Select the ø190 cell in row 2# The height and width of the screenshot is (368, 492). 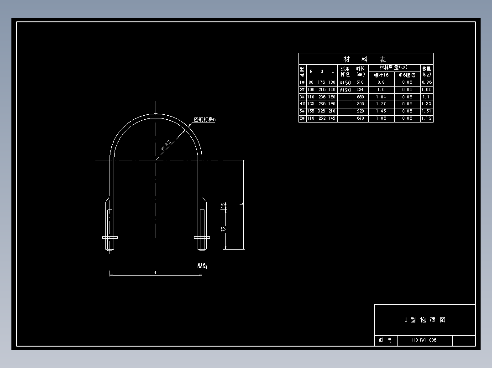(345, 90)
